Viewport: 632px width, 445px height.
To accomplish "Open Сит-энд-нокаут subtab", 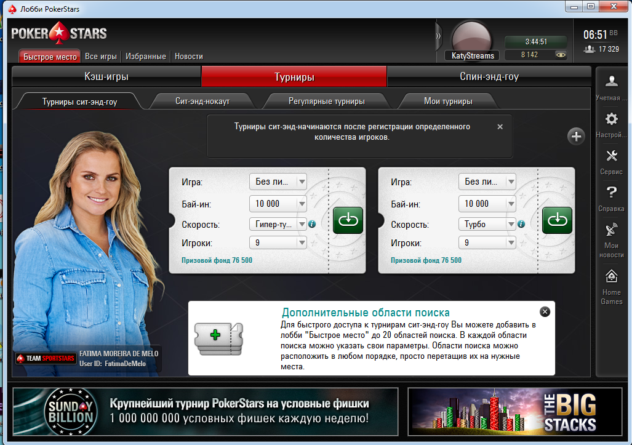I will pos(202,101).
